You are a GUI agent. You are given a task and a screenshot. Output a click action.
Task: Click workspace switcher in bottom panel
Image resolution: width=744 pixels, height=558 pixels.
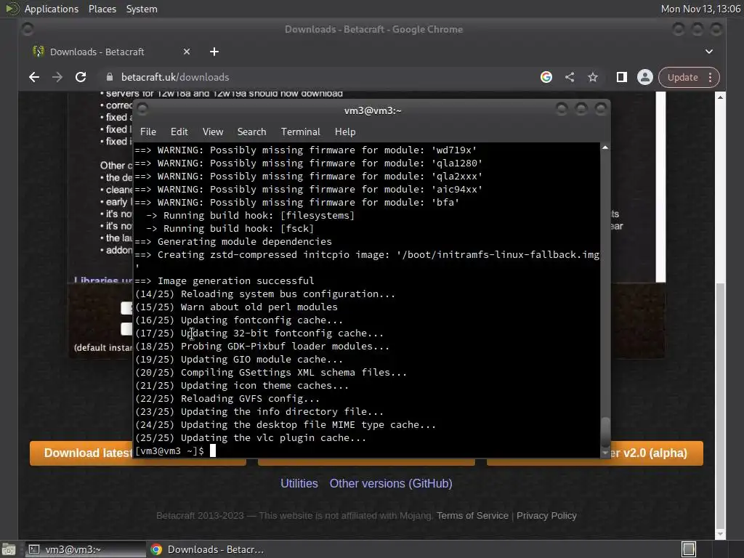689,549
